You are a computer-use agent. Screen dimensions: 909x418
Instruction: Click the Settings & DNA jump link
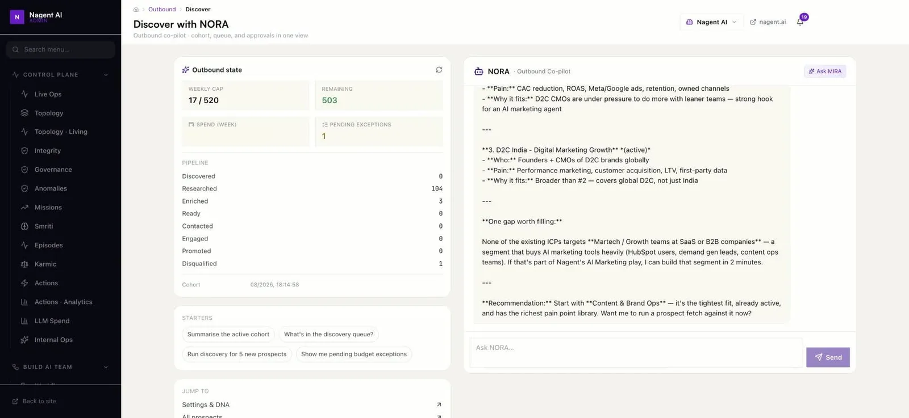(312, 405)
